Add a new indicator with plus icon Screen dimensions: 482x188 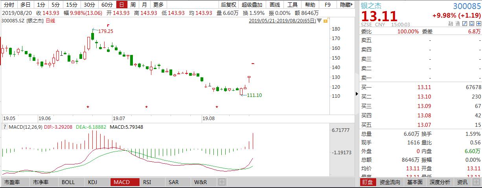click(222, 182)
